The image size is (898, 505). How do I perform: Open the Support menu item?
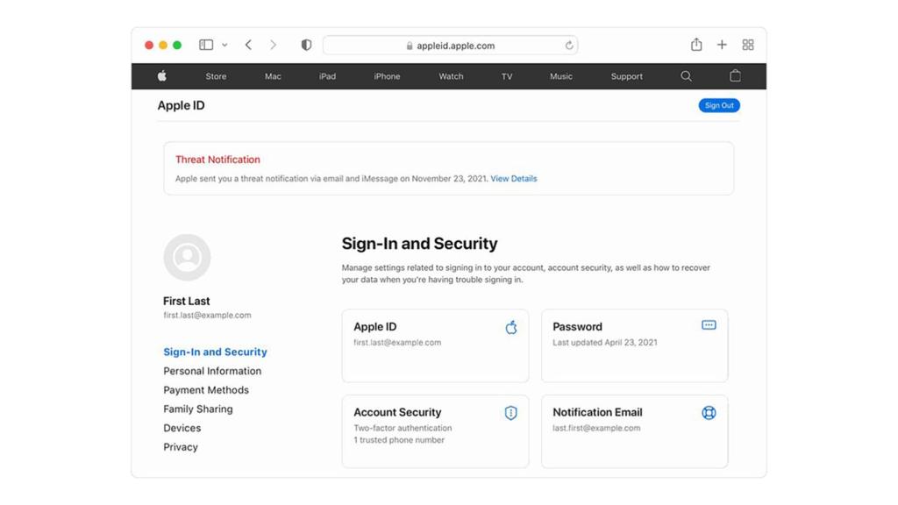coord(626,76)
